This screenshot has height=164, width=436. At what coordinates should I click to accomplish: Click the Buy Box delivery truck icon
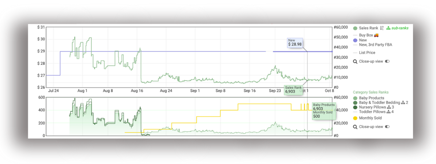376,35
